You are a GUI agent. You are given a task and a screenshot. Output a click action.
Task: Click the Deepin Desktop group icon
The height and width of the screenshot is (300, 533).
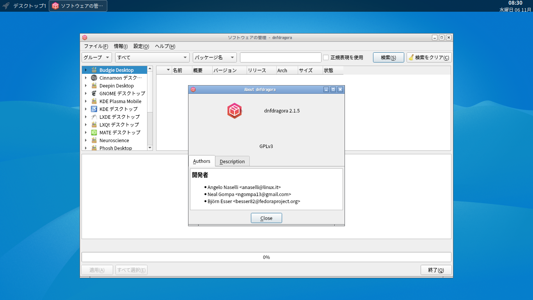[94, 86]
